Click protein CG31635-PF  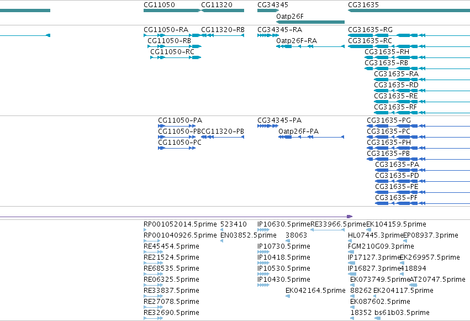point(423,203)
